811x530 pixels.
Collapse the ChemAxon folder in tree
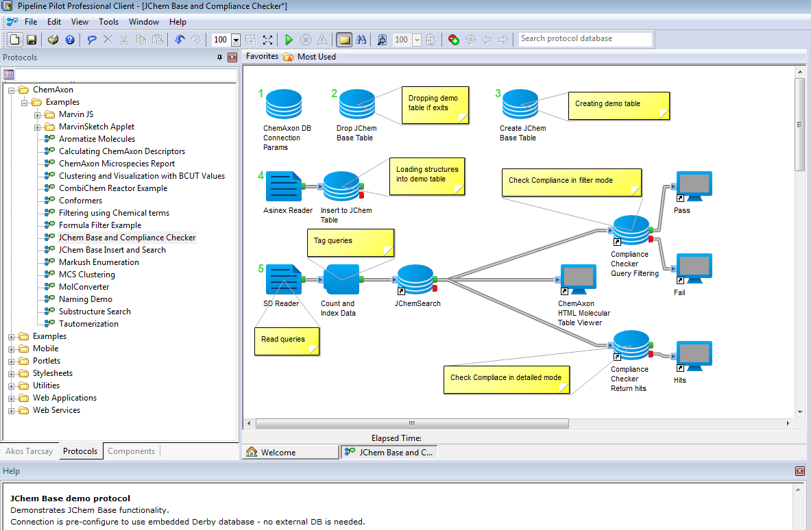[x=11, y=90]
